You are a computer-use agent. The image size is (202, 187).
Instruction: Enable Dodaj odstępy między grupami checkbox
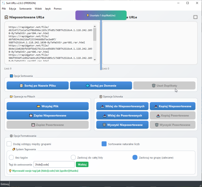click(x=9, y=144)
